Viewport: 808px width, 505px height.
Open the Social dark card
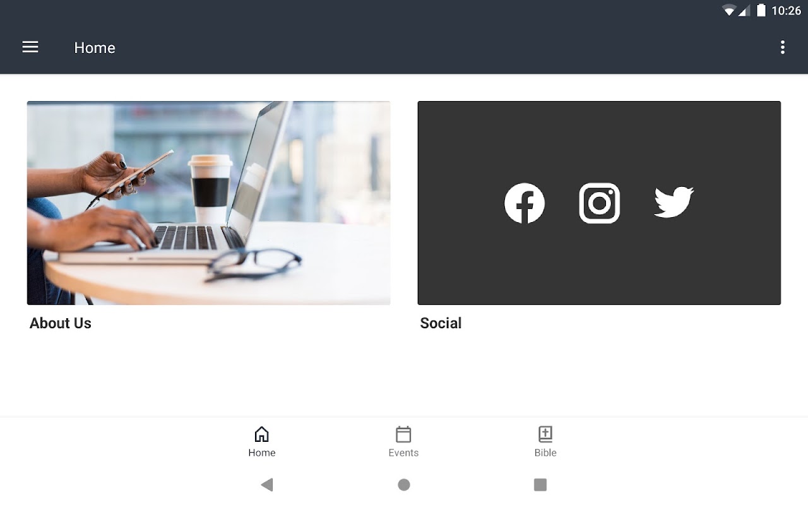(x=599, y=203)
